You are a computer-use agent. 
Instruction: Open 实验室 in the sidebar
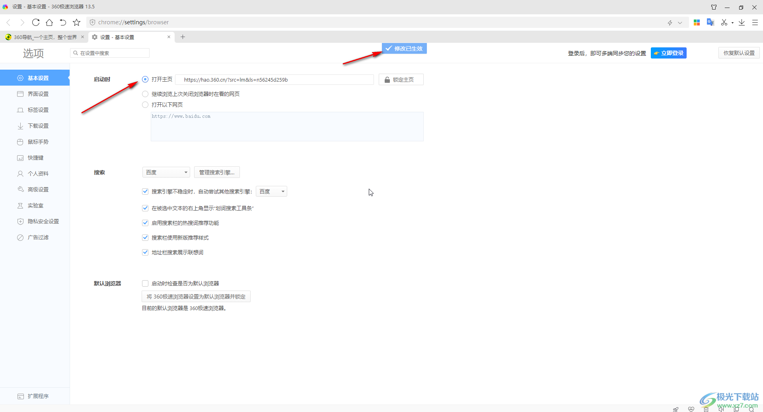(x=35, y=205)
